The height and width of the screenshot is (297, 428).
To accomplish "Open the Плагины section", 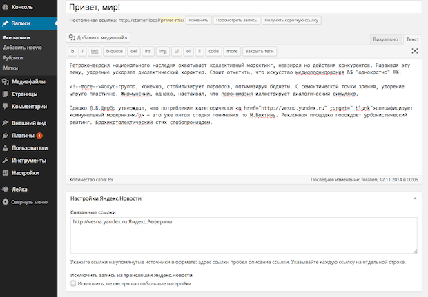I will 23,135.
